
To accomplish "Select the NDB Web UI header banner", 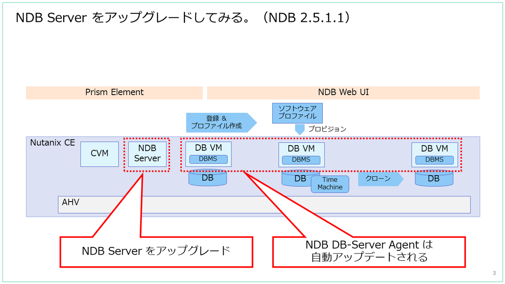I will click(343, 93).
